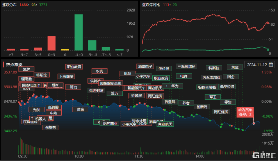
Task: Click the 污水处理 hotspot label
Action: pos(139,121)
